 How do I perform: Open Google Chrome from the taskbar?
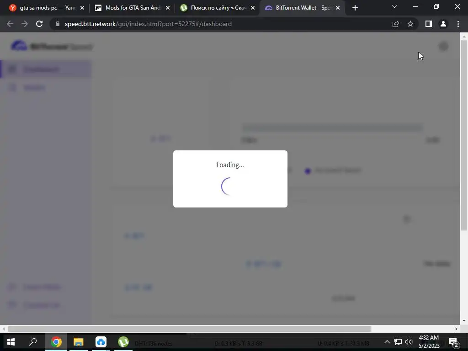tap(56, 342)
